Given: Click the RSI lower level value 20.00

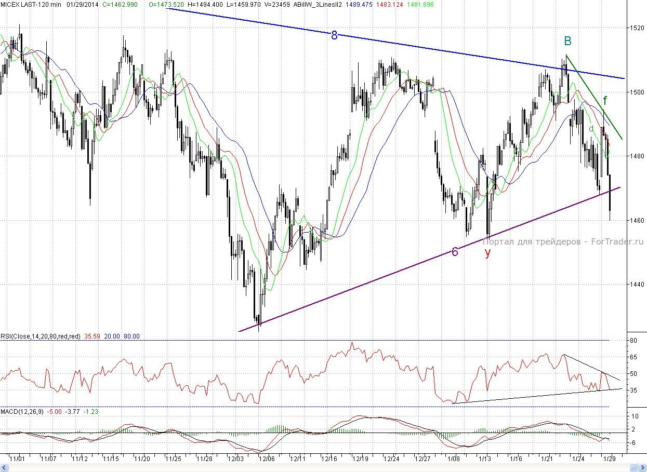Looking at the screenshot, I should tap(113, 336).
